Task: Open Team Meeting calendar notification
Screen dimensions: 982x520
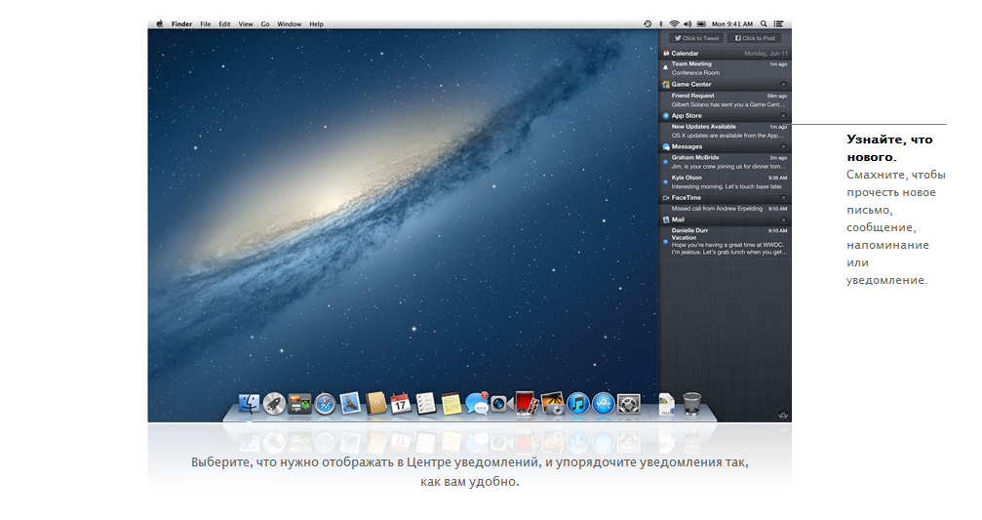Action: (x=726, y=68)
